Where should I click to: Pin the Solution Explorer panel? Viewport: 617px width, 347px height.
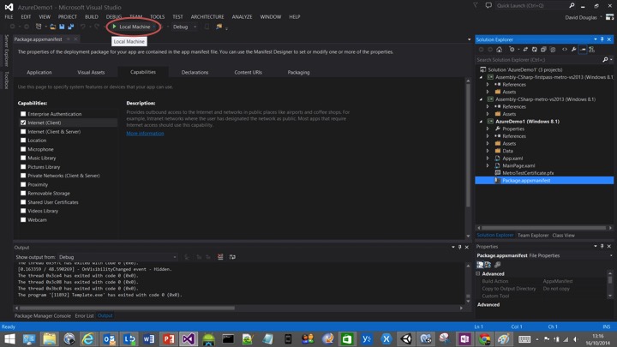click(x=602, y=39)
